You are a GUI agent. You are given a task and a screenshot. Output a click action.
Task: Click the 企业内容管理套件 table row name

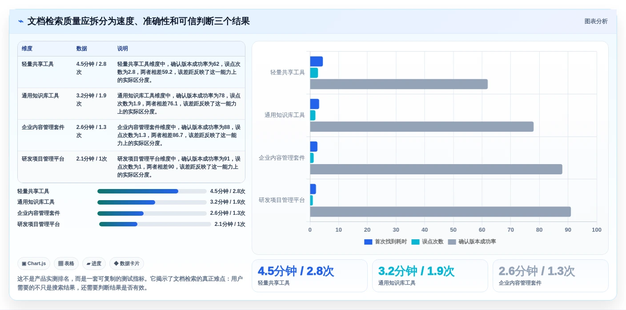click(x=43, y=127)
